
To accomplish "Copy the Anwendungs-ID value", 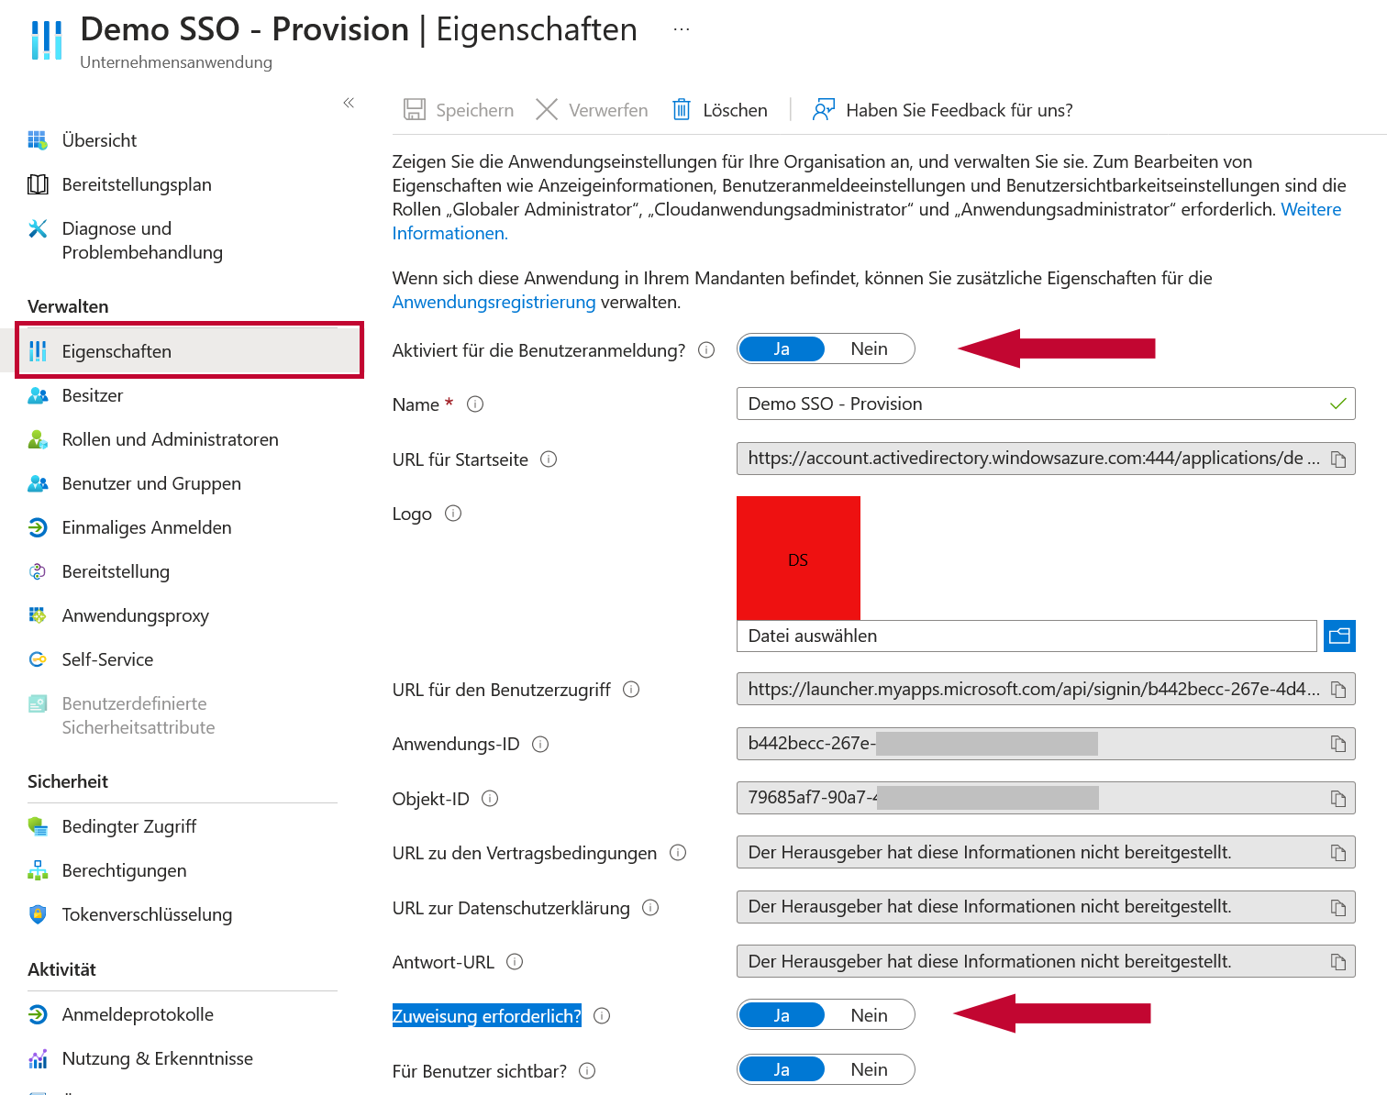I will pos(1338,744).
